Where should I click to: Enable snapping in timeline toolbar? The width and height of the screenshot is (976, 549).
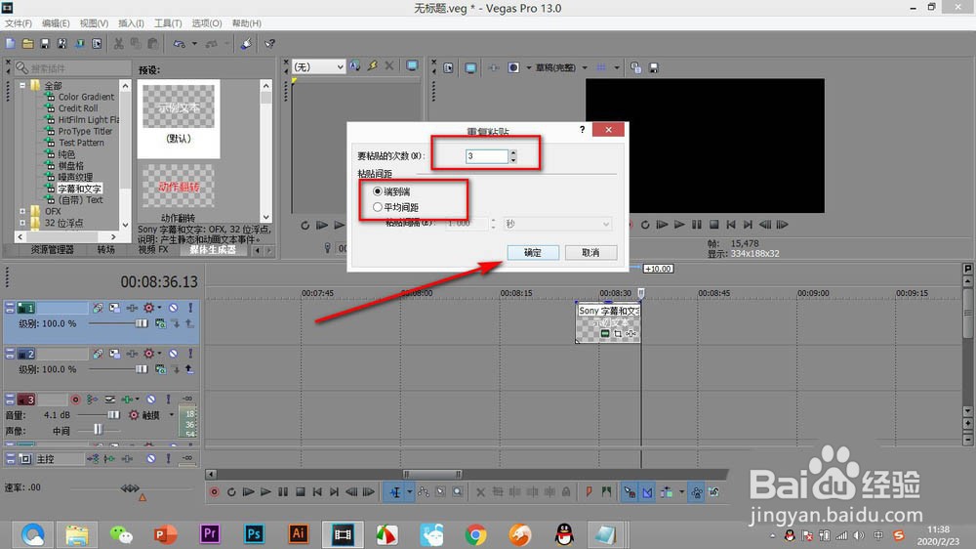click(630, 492)
